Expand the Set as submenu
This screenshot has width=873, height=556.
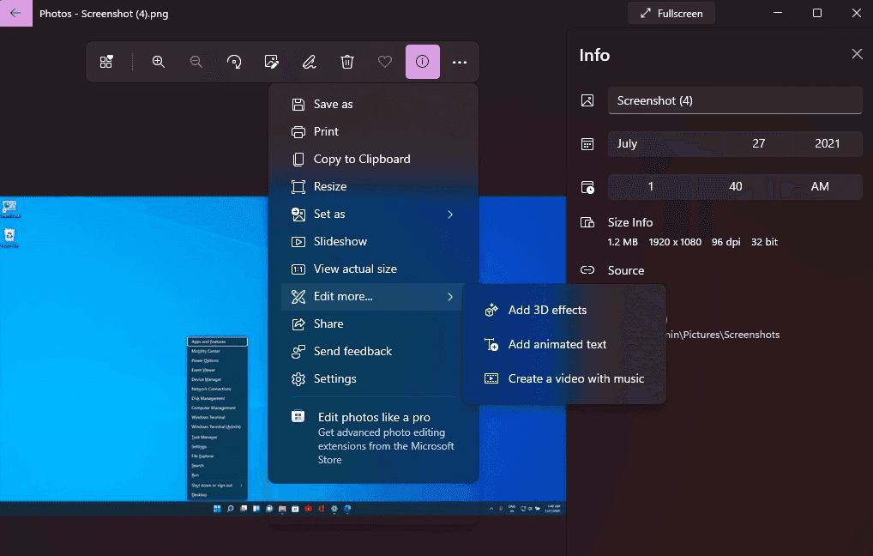pos(372,214)
